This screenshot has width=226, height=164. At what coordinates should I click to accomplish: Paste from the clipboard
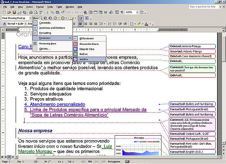(58, 12)
